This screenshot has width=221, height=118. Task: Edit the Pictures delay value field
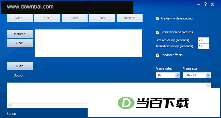coord(203,40)
